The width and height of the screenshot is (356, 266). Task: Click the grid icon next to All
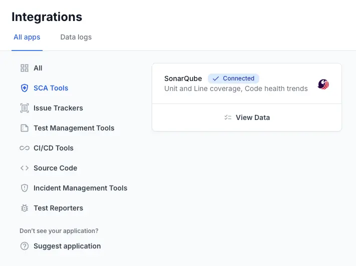click(25, 68)
